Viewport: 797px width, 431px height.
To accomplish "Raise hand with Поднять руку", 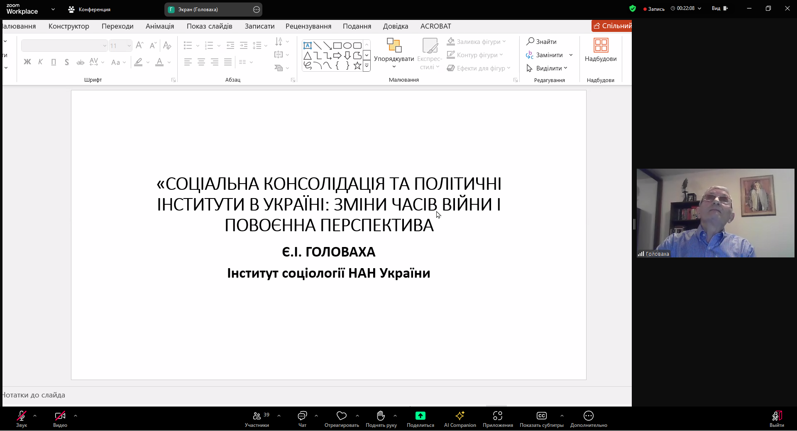I will tap(381, 419).
